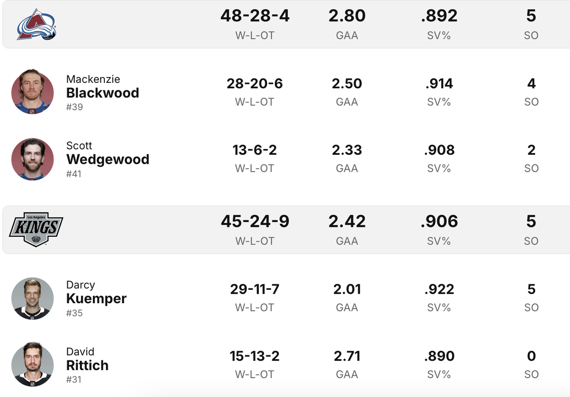The width and height of the screenshot is (570, 397).
Task: Click the Avalanche 2.80 team GAA
Action: pyautogui.click(x=347, y=15)
